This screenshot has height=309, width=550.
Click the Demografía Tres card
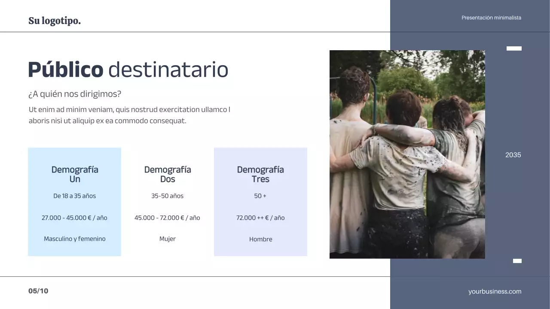(x=260, y=202)
